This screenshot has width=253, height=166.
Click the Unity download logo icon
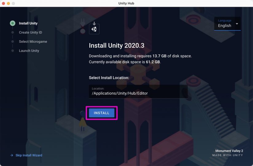94,28
